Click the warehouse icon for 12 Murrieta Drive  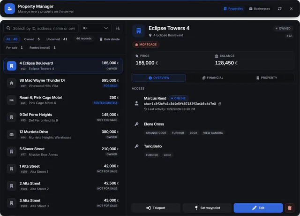point(11,134)
